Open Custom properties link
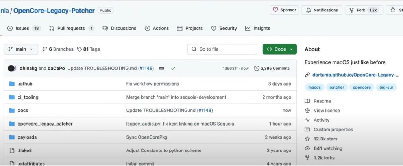 click(x=333, y=130)
